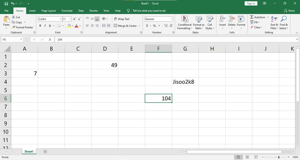Screen dimensions: 300x160
Task: Switch to Page Break Preview in status bar
Action: click(x=256, y=157)
